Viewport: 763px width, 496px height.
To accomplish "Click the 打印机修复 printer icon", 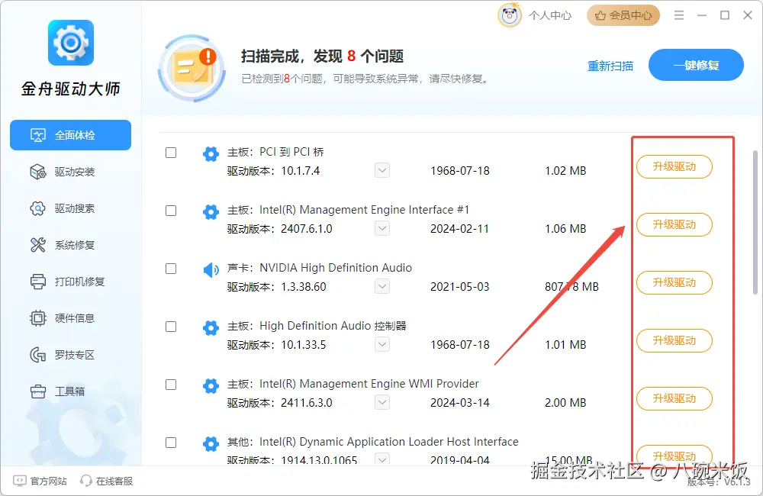I will [x=38, y=282].
